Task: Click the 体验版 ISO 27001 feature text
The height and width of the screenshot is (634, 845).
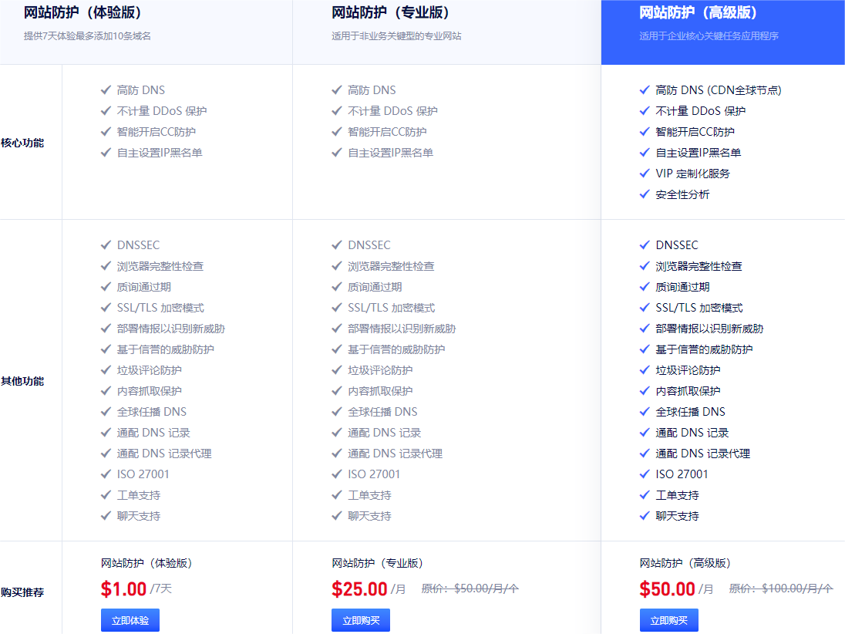Action: [143, 474]
